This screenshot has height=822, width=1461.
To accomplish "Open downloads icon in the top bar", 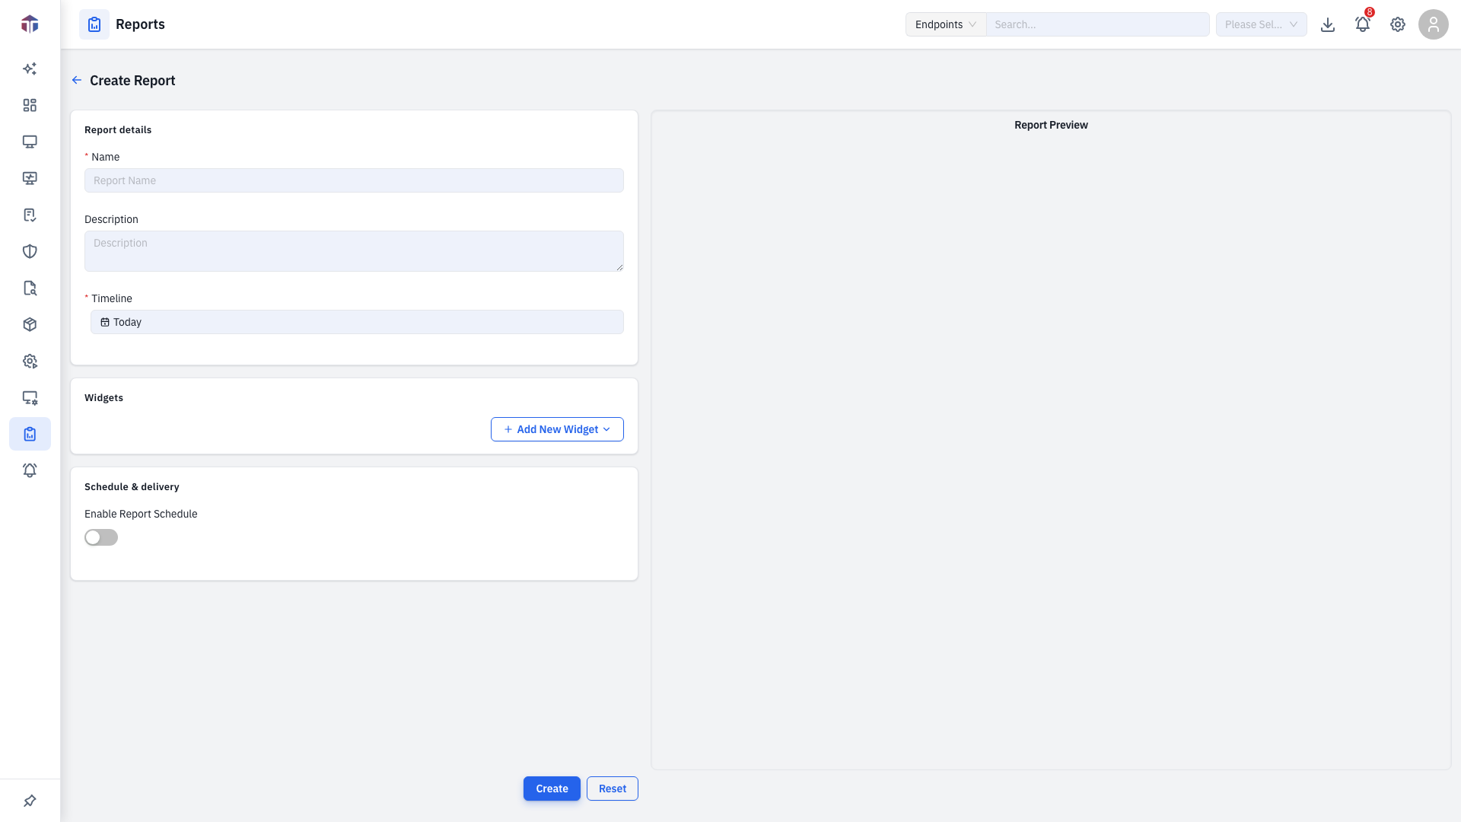I will (1328, 24).
